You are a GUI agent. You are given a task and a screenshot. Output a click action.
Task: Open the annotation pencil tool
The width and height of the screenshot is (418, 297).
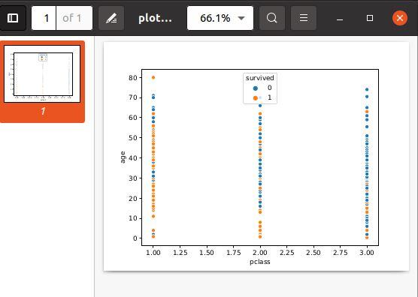click(x=111, y=18)
